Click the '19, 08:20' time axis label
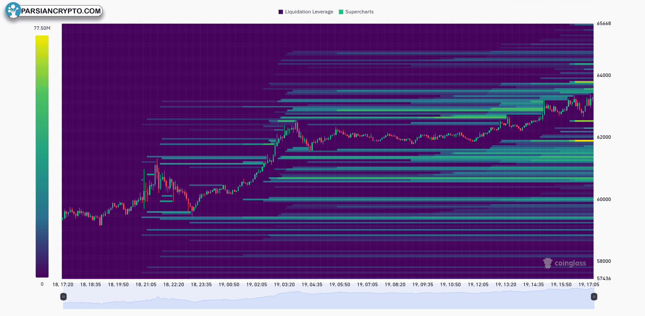645x316 pixels. pos(395,284)
